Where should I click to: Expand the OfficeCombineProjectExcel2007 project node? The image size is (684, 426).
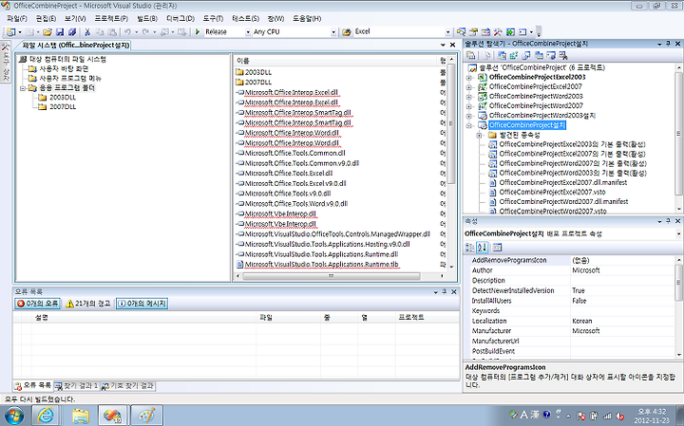tap(470, 87)
